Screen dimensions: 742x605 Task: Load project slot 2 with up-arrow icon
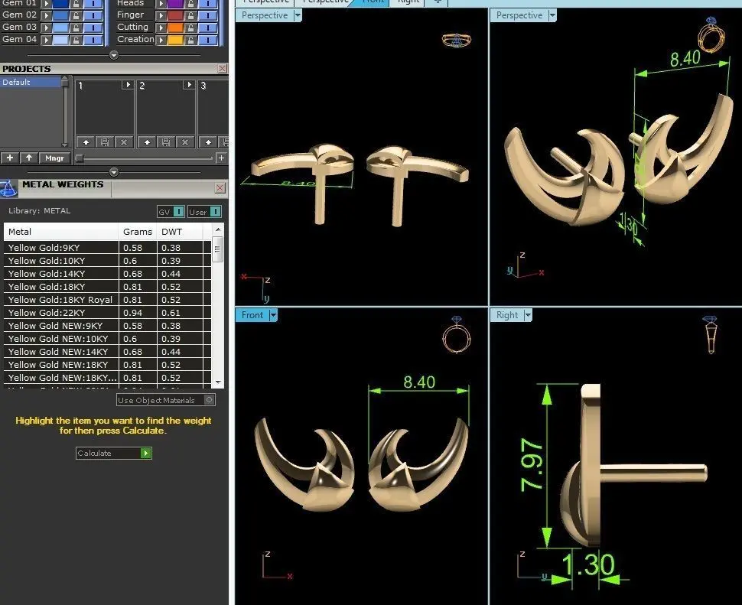point(147,142)
